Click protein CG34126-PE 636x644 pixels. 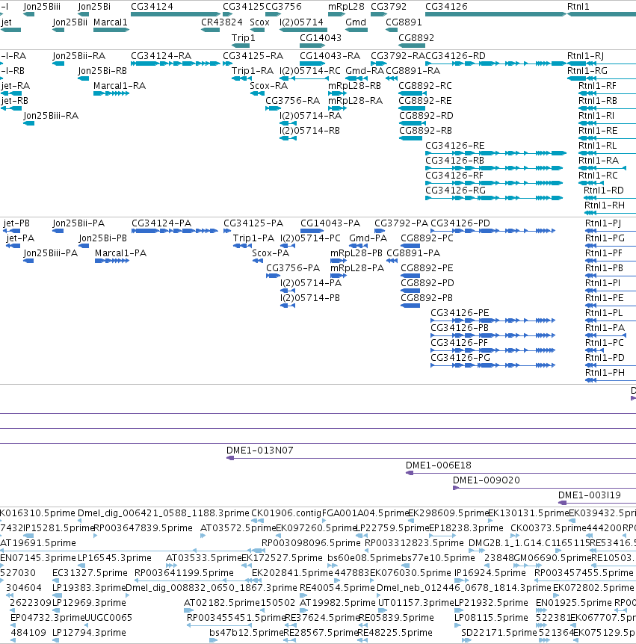460,313
